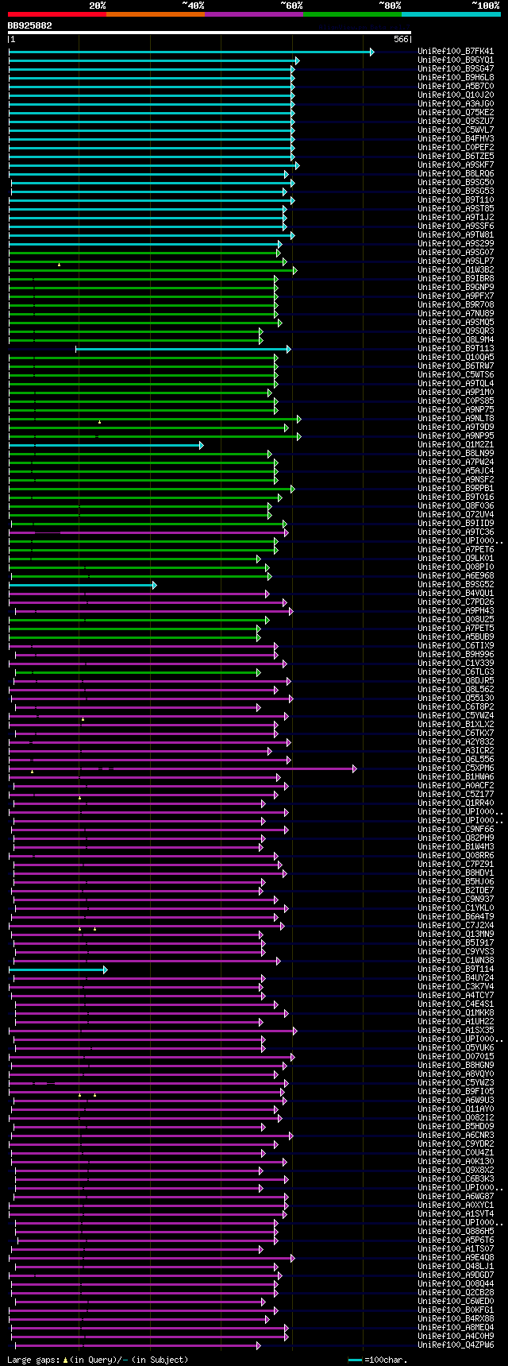Click the UniRef100_C1YKL0 label
Viewport: 508px width, 1366px height.
pyautogui.click(x=456, y=907)
